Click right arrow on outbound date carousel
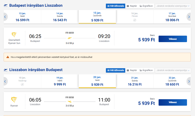This screenshot has width=195, height=116. coord(189,17)
